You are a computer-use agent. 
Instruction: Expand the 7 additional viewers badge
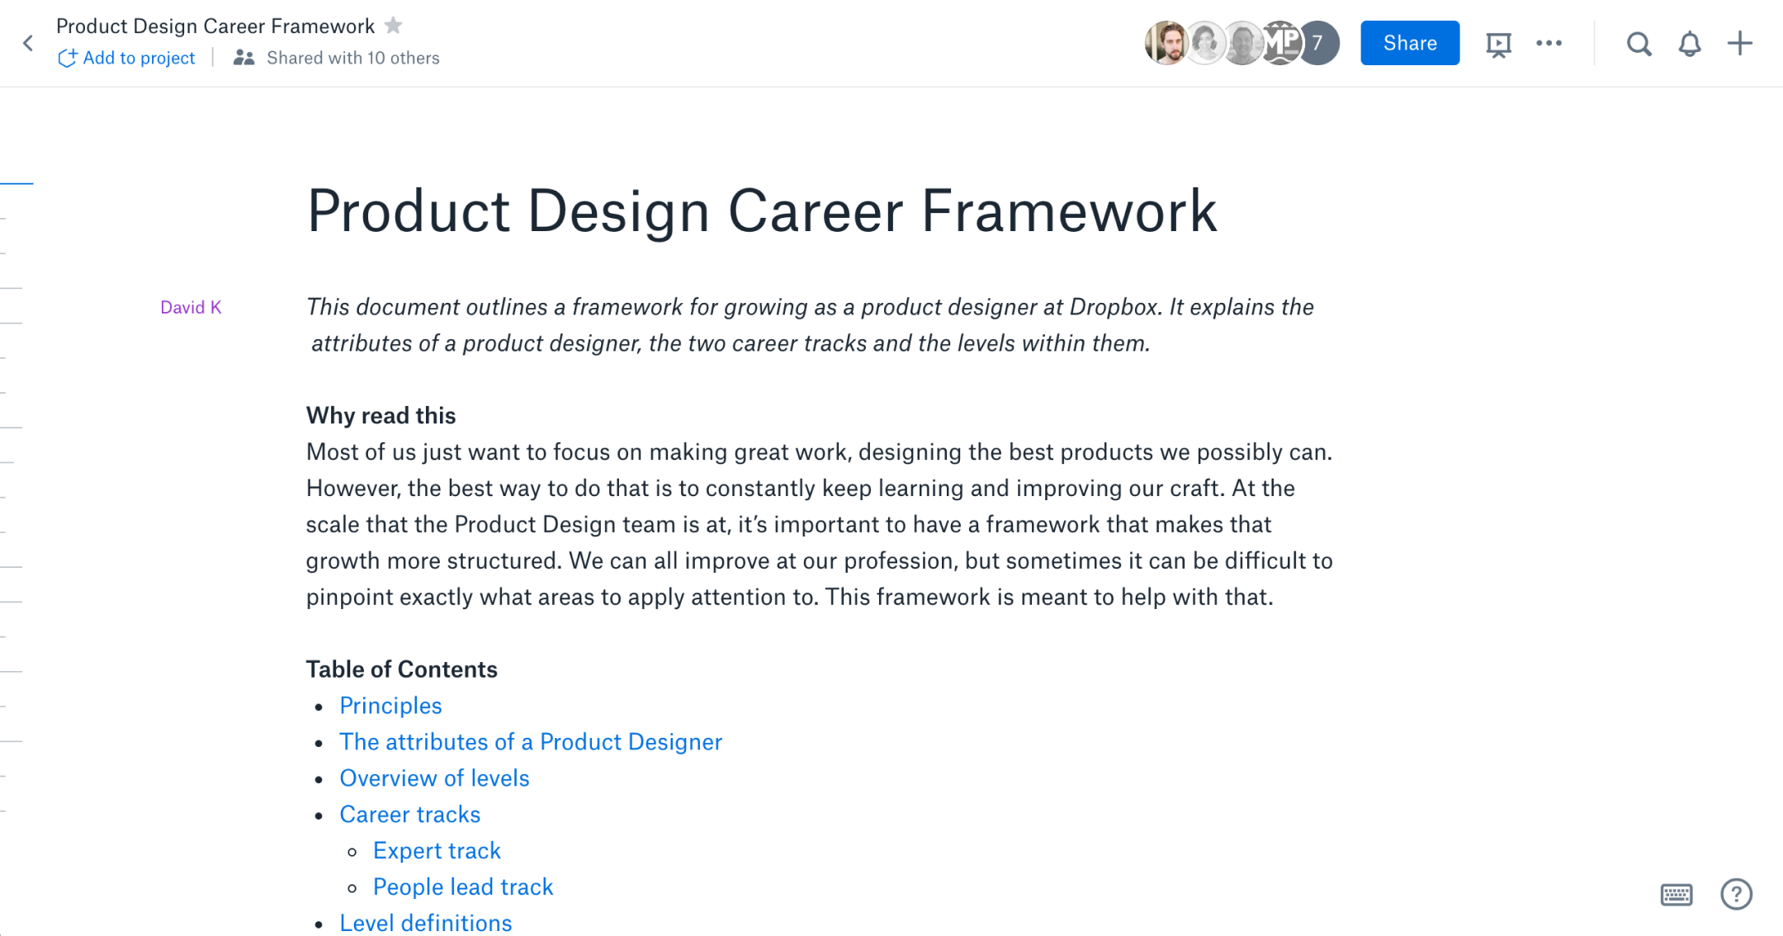click(1318, 43)
